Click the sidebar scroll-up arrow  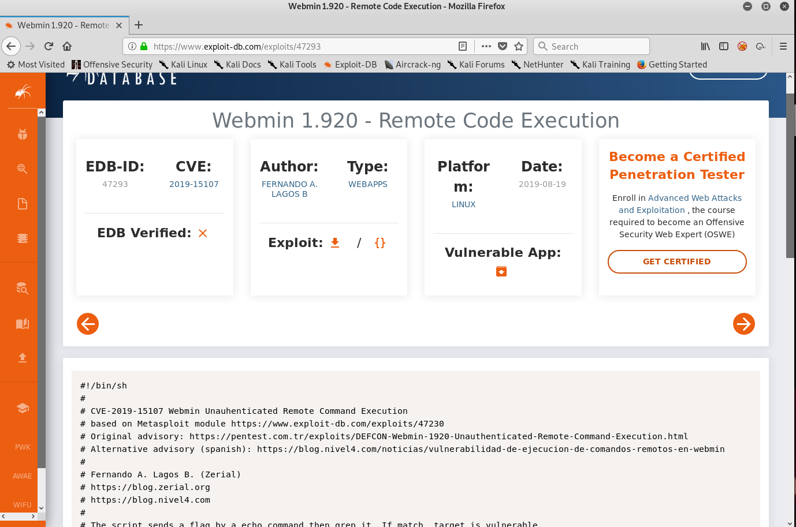[x=41, y=113]
